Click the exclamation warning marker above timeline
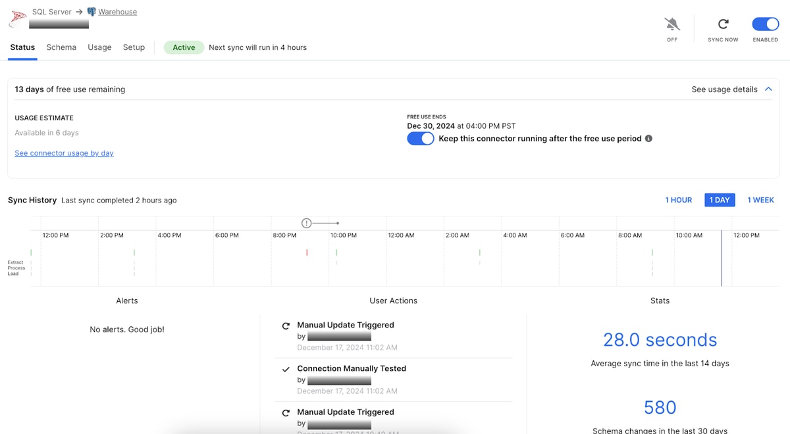 coord(306,224)
